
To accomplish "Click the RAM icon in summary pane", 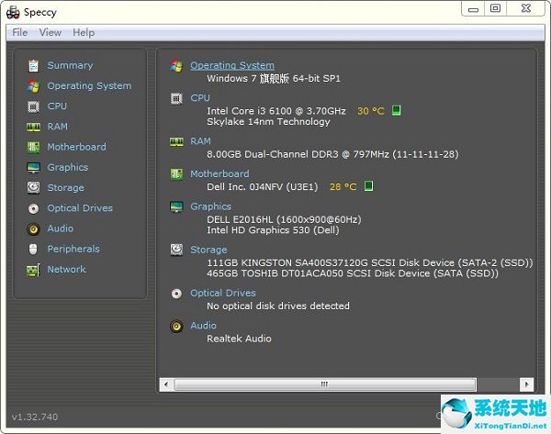I will [176, 142].
